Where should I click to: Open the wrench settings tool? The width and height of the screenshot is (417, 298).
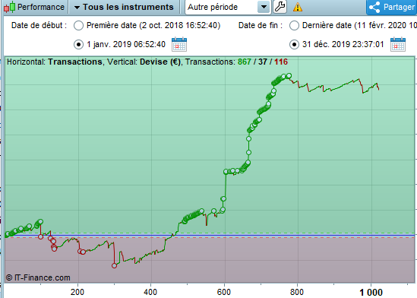(280, 7)
